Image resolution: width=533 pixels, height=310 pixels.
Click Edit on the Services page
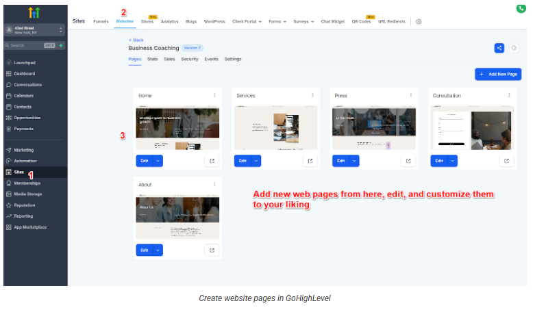pos(243,161)
